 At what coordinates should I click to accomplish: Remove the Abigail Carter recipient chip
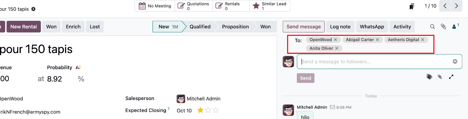377,40
